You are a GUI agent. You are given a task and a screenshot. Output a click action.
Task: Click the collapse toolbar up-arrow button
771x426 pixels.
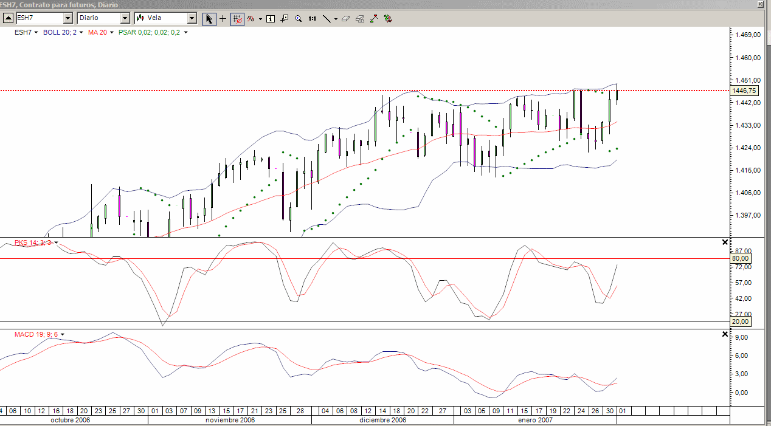pos(7,18)
